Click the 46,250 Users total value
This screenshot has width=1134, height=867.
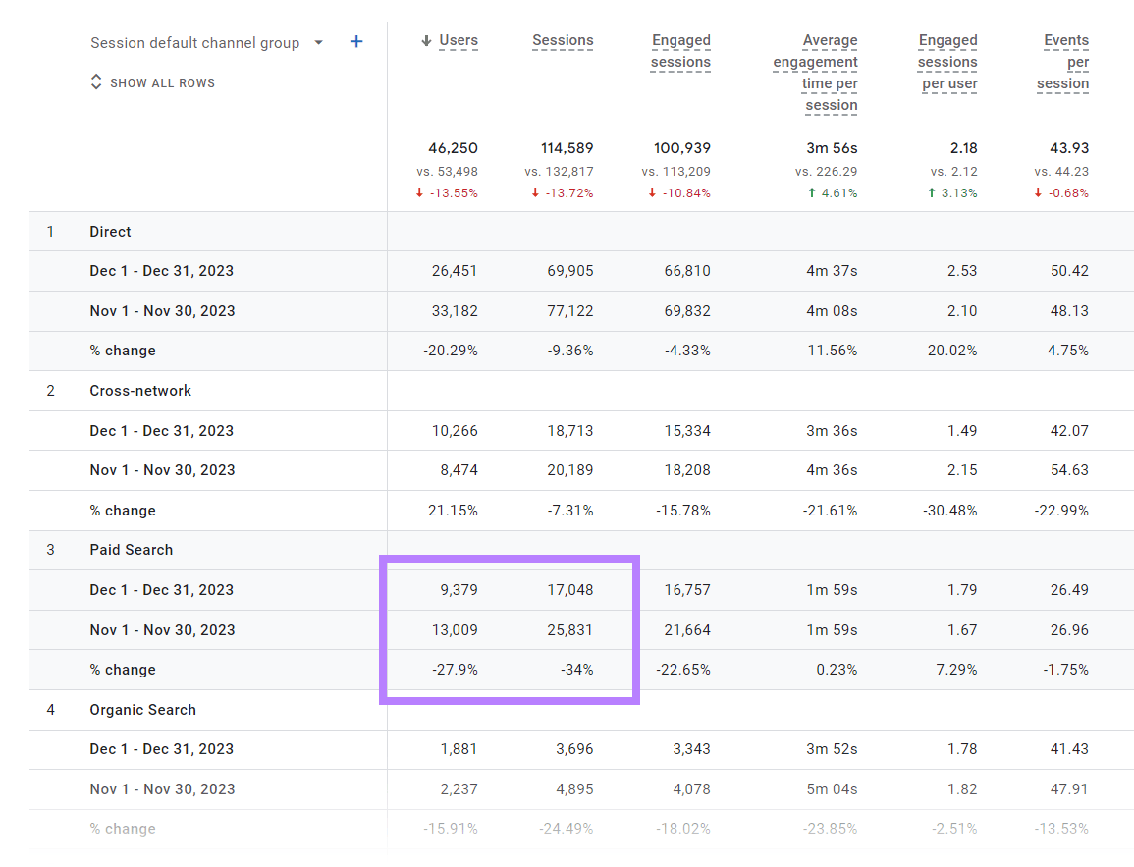click(x=454, y=148)
